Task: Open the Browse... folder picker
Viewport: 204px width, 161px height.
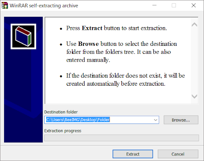Action: [x=181, y=120]
